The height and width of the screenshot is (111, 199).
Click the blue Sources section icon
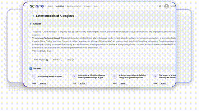(31, 68)
